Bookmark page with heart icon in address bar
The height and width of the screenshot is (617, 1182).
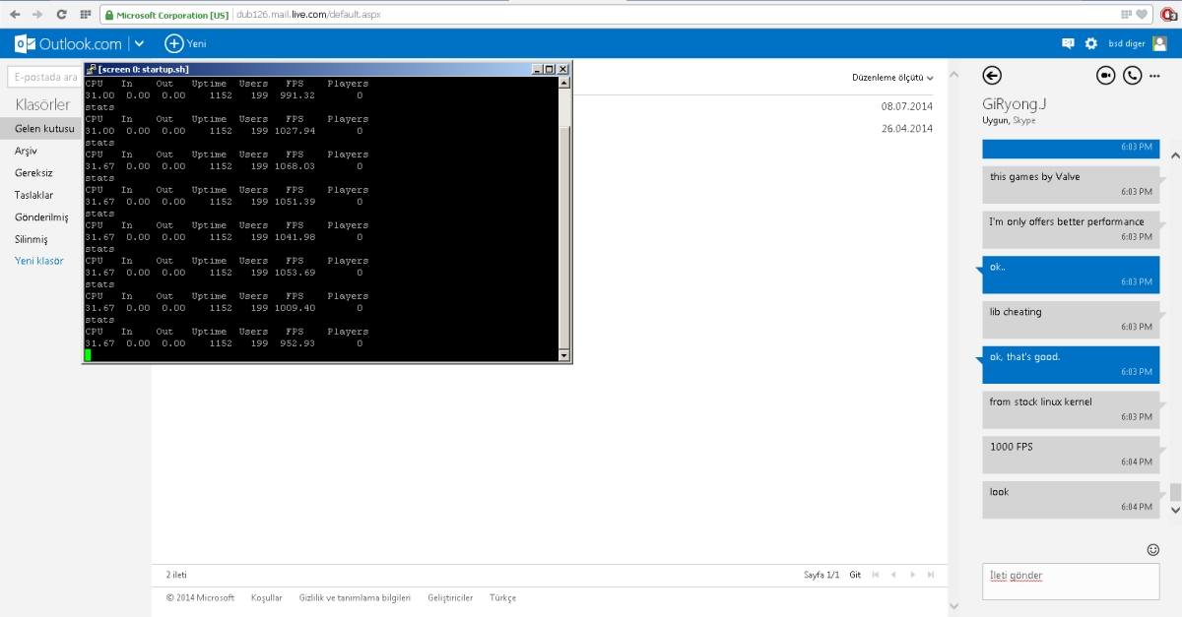[x=1142, y=15]
